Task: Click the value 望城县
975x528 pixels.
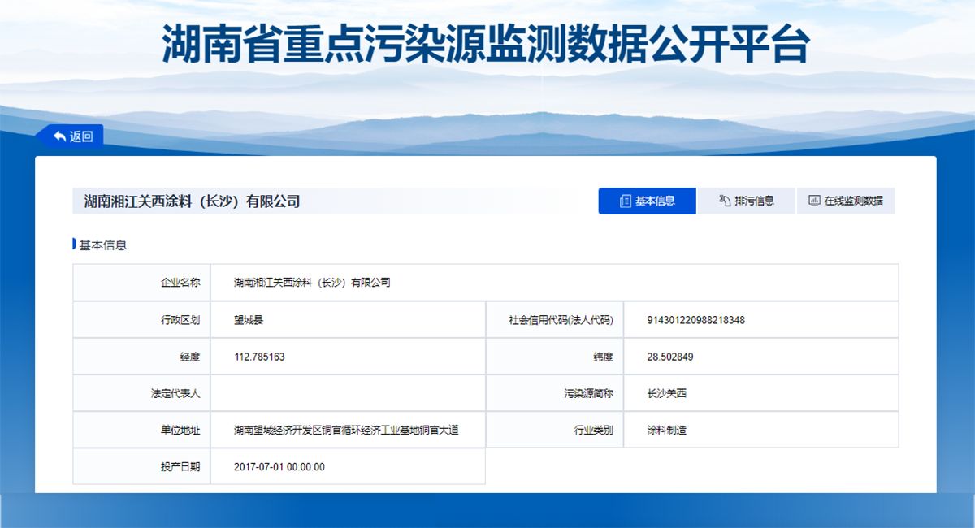Action: coord(249,320)
